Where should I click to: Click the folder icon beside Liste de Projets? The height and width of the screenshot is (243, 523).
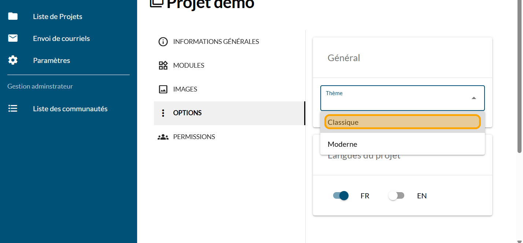[x=13, y=16]
